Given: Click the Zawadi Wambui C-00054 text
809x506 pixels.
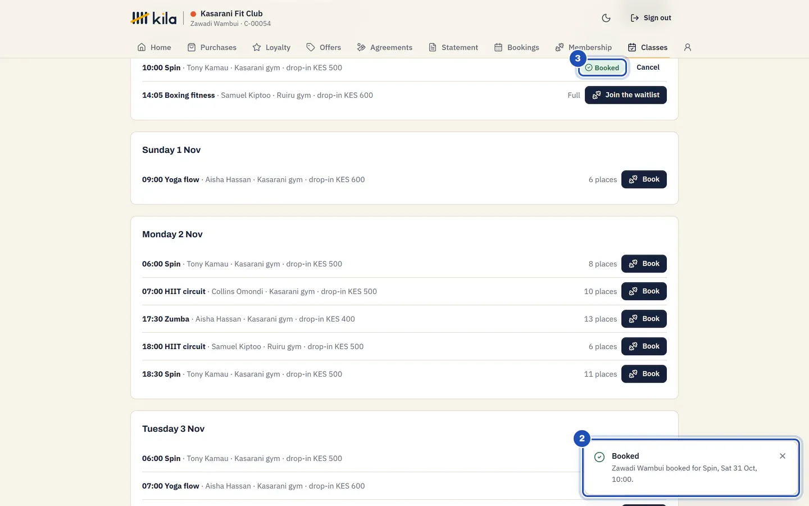Looking at the screenshot, I should coord(230,24).
